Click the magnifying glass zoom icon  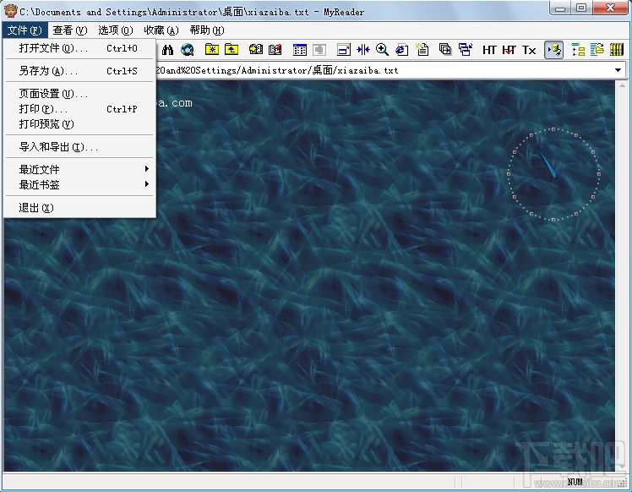pos(383,50)
